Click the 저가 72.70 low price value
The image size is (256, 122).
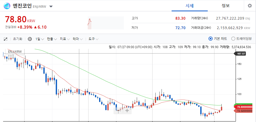(x=180, y=28)
